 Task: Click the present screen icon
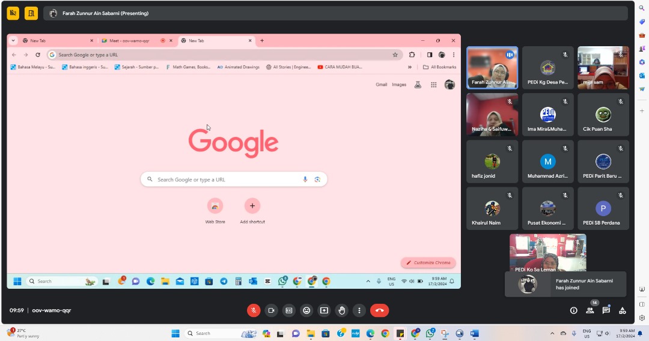324,310
